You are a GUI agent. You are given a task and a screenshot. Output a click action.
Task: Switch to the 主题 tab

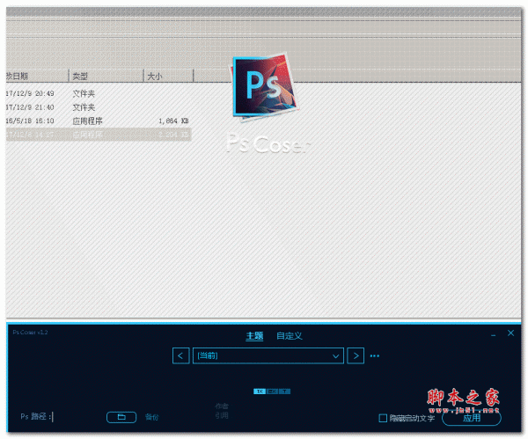click(254, 336)
